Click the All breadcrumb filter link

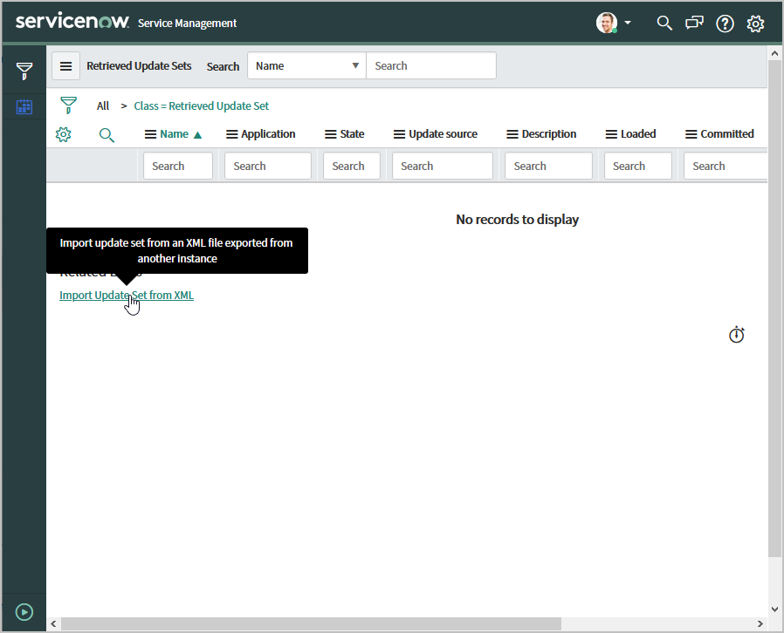tap(103, 105)
